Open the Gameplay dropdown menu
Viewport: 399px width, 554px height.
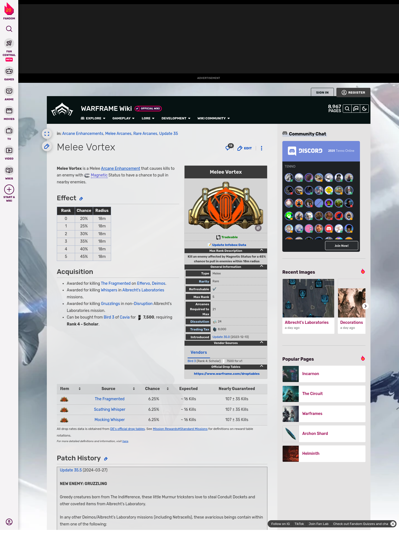click(123, 118)
